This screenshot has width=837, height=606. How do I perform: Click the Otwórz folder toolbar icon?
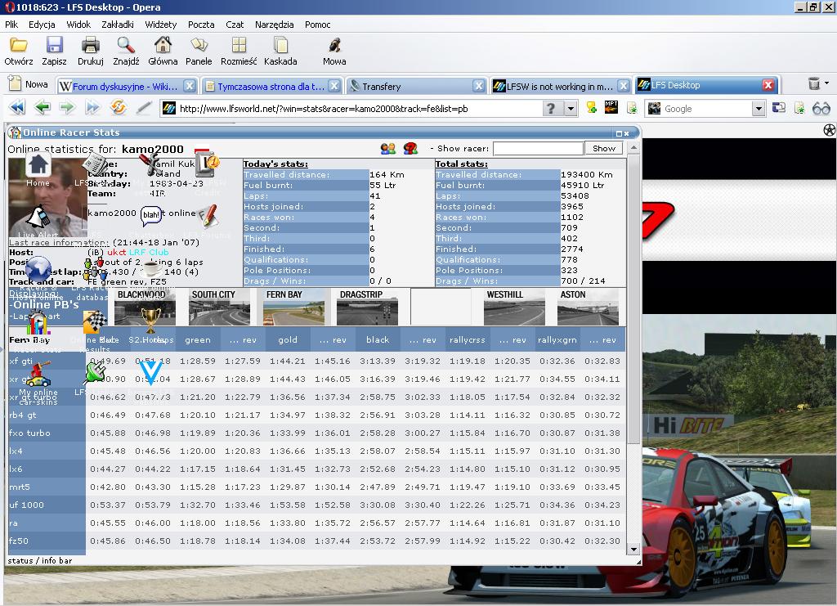(19, 45)
